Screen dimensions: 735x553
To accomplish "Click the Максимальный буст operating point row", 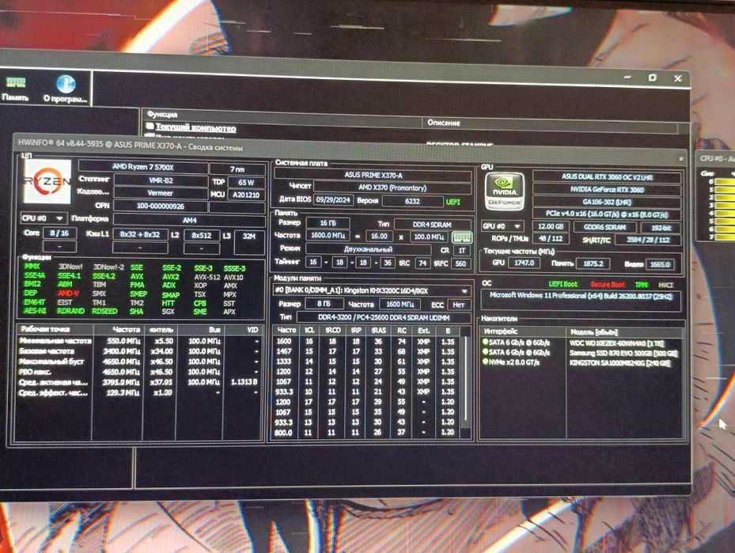I will [x=138, y=362].
